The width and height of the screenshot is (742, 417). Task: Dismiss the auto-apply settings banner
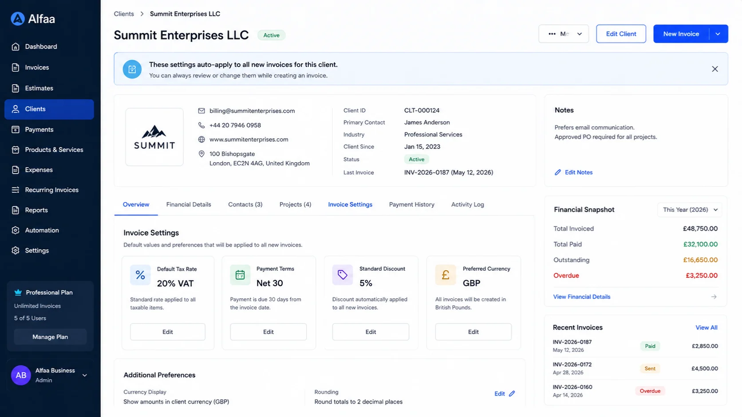pyautogui.click(x=715, y=69)
